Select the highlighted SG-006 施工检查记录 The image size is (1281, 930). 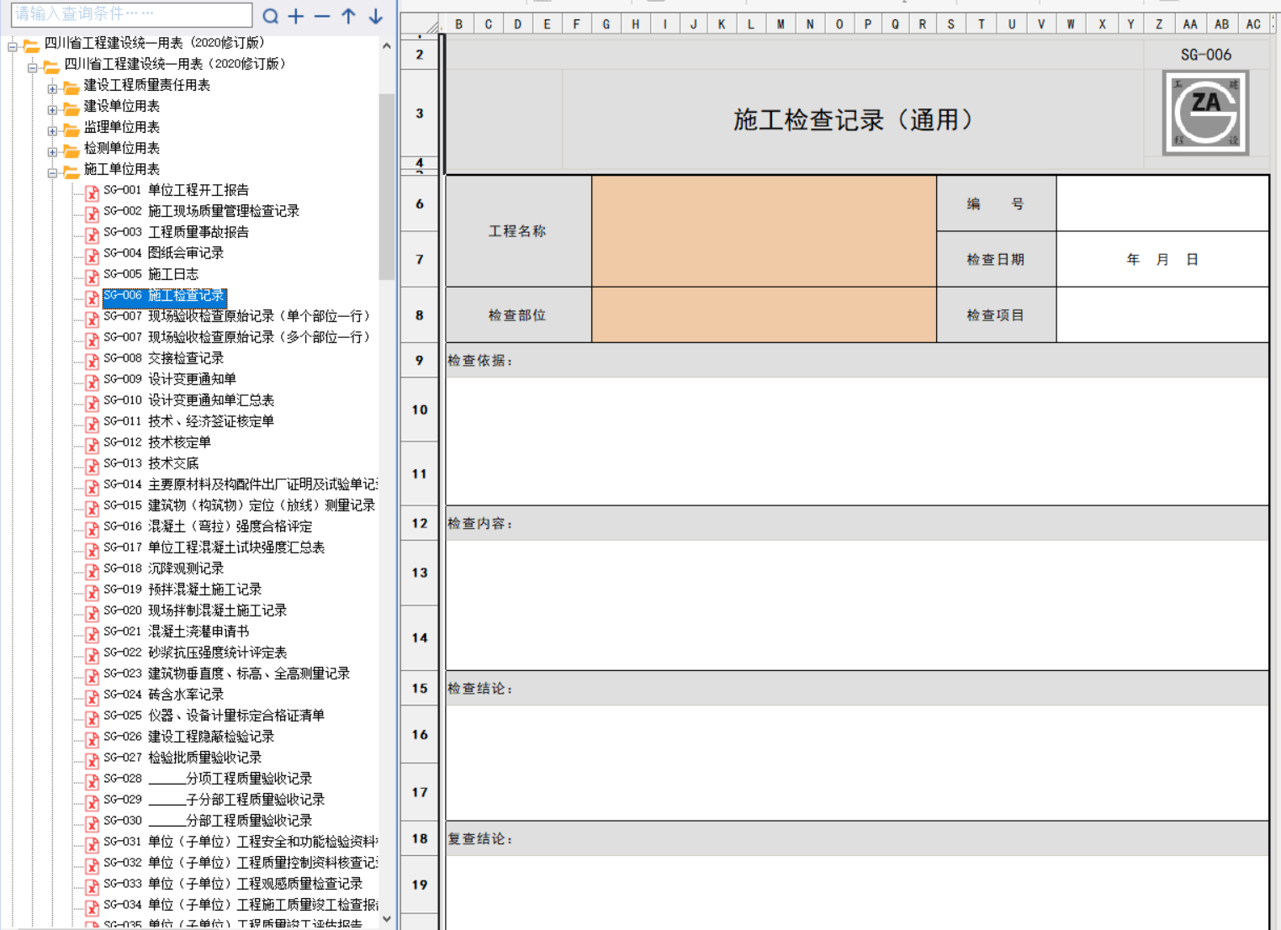[164, 296]
